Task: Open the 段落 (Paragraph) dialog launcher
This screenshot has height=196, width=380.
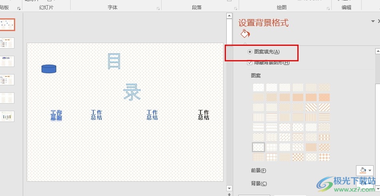Action: (x=236, y=8)
